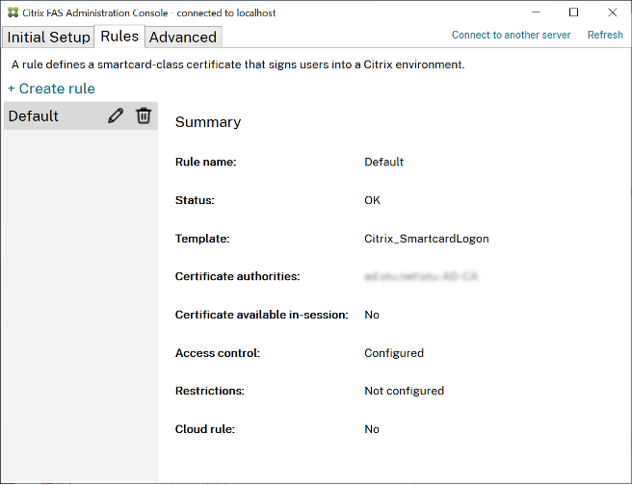Switch to the Initial Setup tab

pyautogui.click(x=49, y=38)
